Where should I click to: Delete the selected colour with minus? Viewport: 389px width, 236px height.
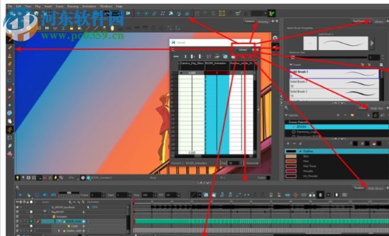click(294, 143)
